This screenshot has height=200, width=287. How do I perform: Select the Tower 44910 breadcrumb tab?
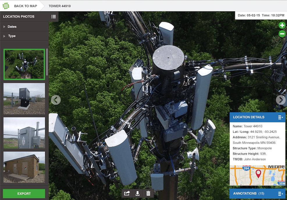point(60,6)
